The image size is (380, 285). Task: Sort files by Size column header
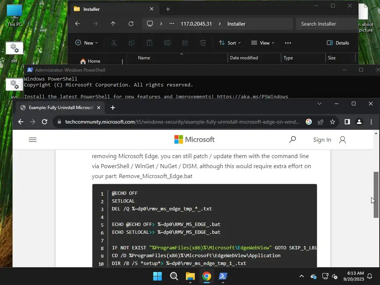pos(332,58)
